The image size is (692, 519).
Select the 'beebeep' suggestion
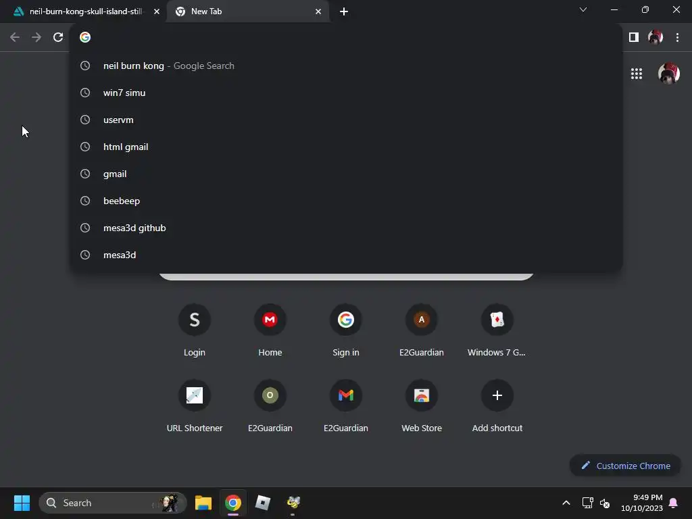coord(346,201)
